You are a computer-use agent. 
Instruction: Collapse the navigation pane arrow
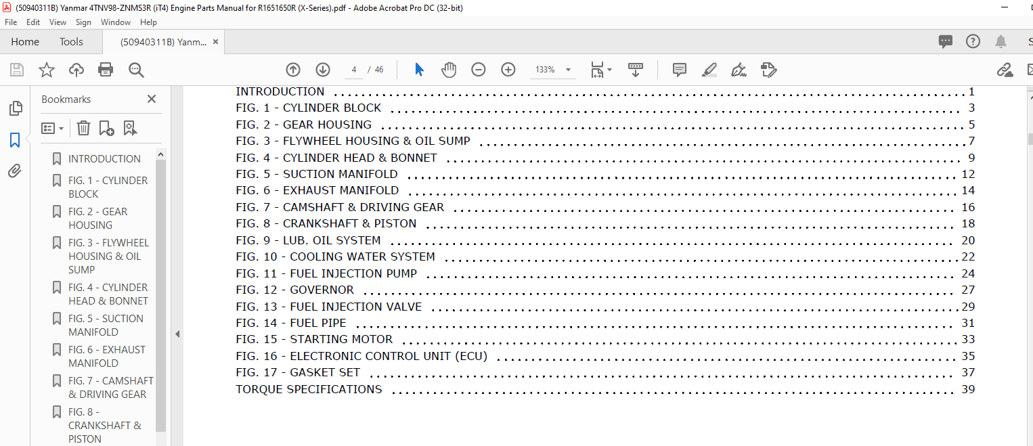click(x=177, y=334)
